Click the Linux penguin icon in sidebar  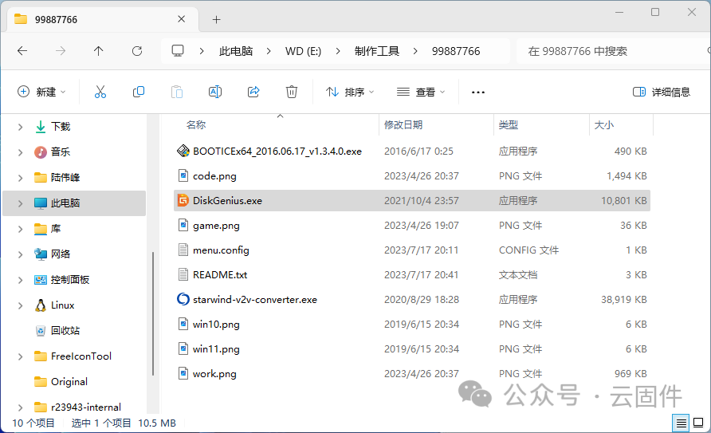tap(41, 305)
